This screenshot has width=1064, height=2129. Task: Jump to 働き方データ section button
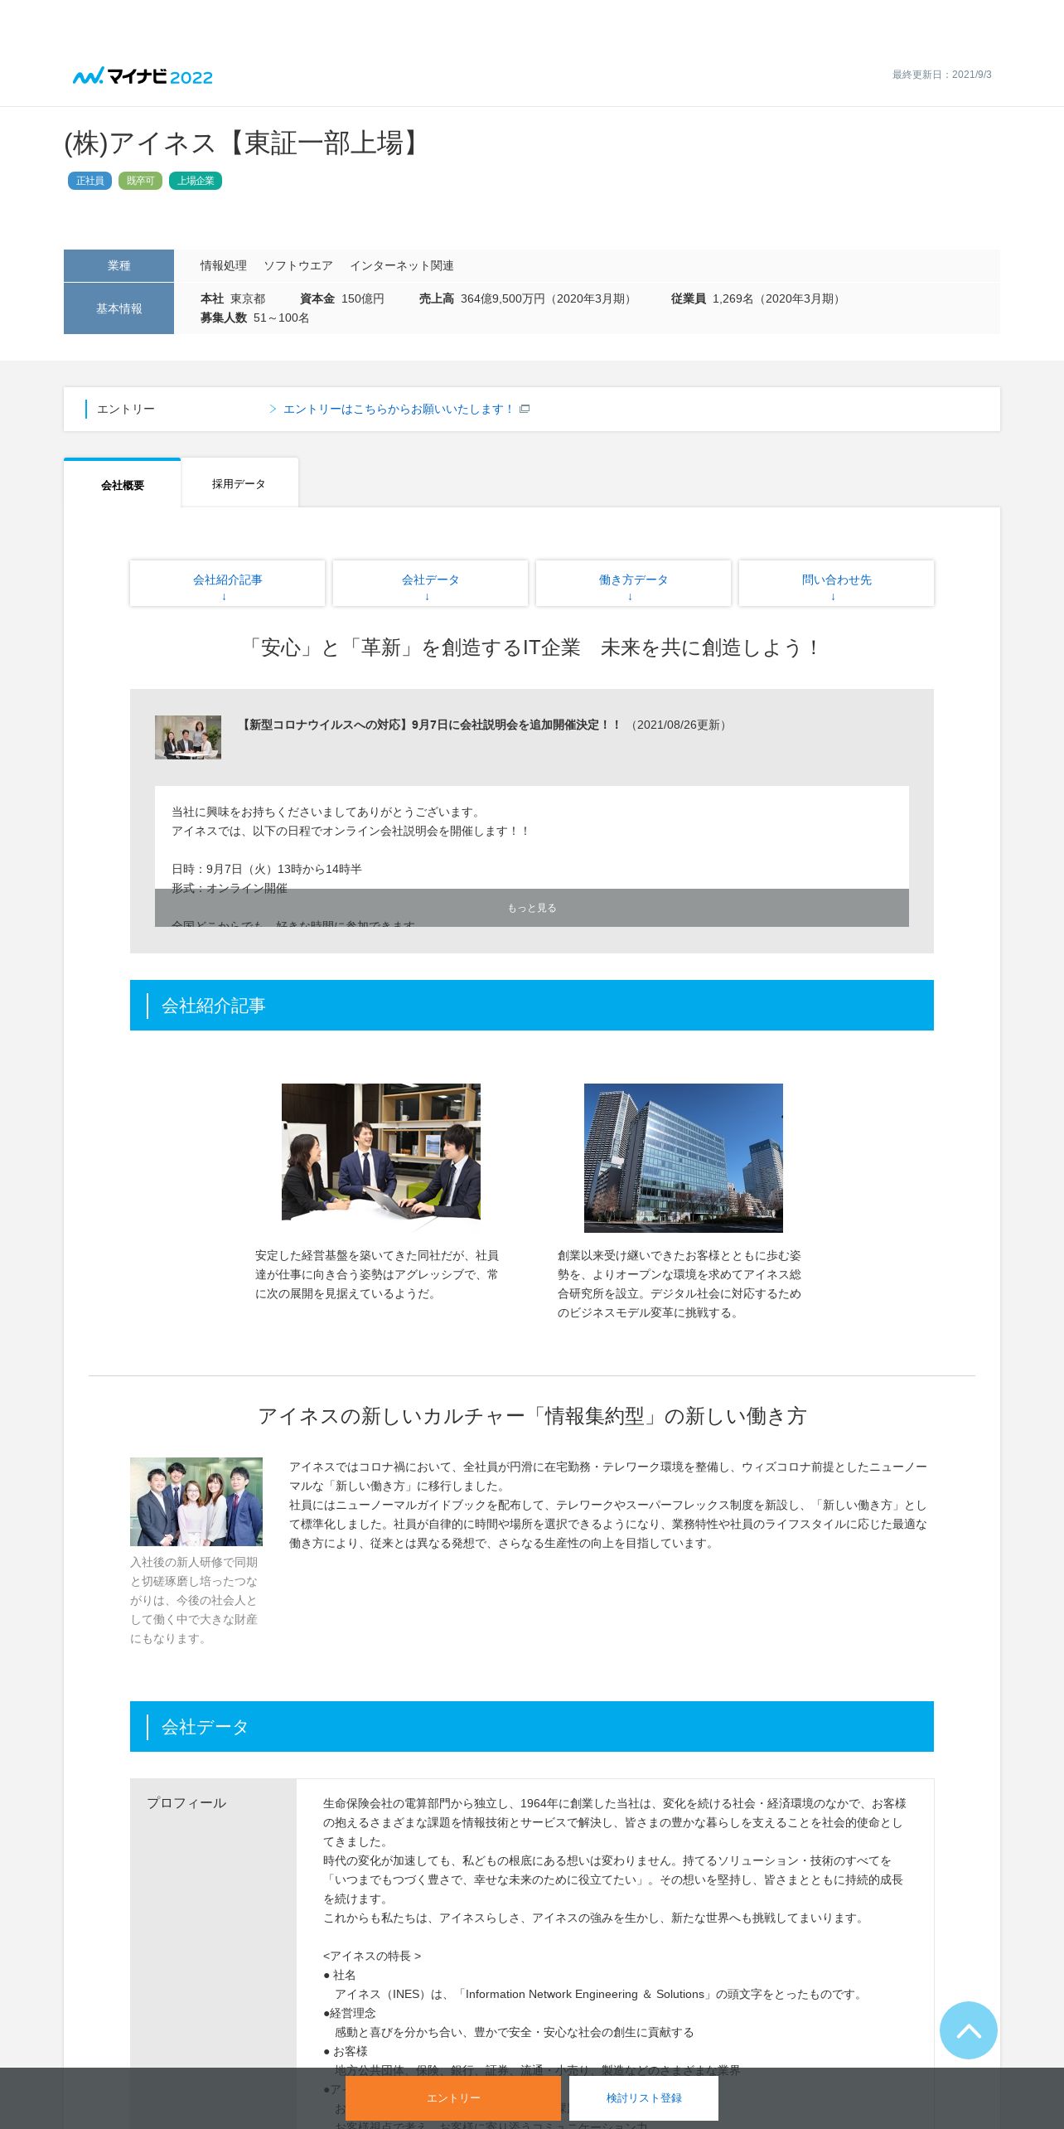633,583
